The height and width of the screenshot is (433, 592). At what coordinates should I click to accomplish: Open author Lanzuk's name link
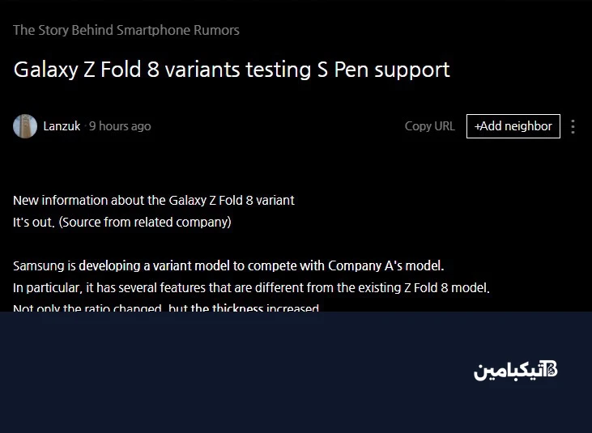click(62, 126)
